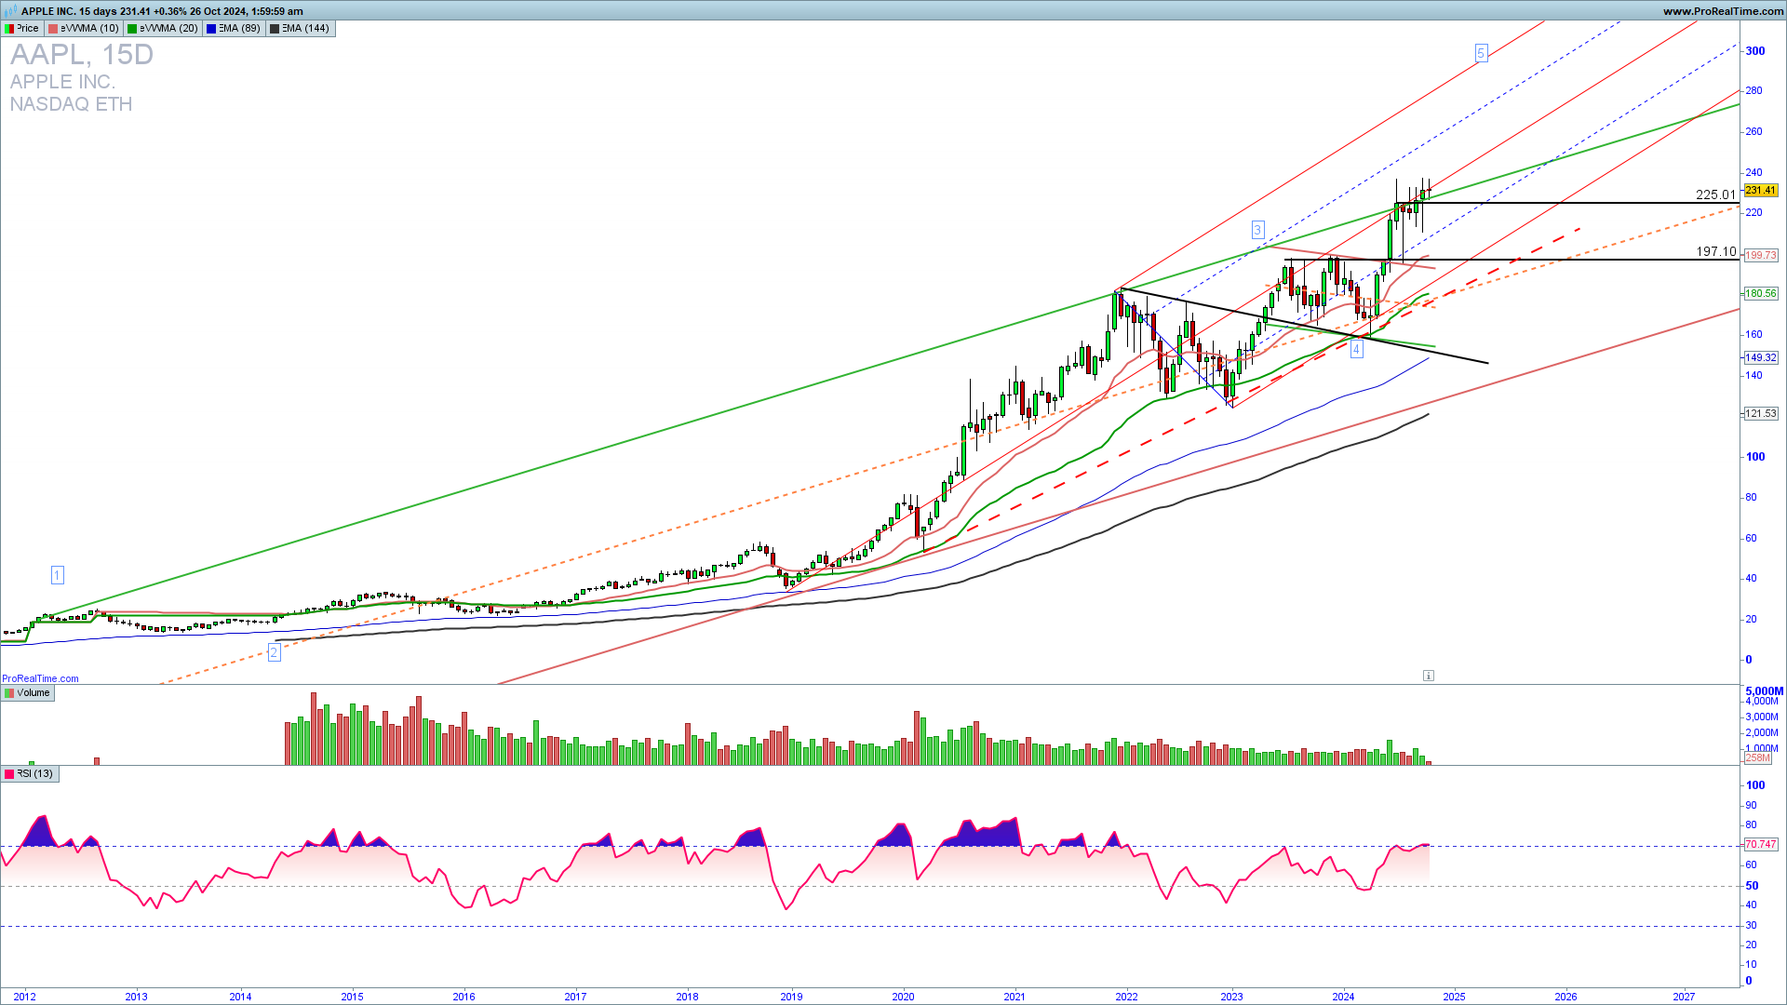Select the 197.10 horizontal line label
This screenshot has width=1787, height=1005.
(x=1715, y=251)
